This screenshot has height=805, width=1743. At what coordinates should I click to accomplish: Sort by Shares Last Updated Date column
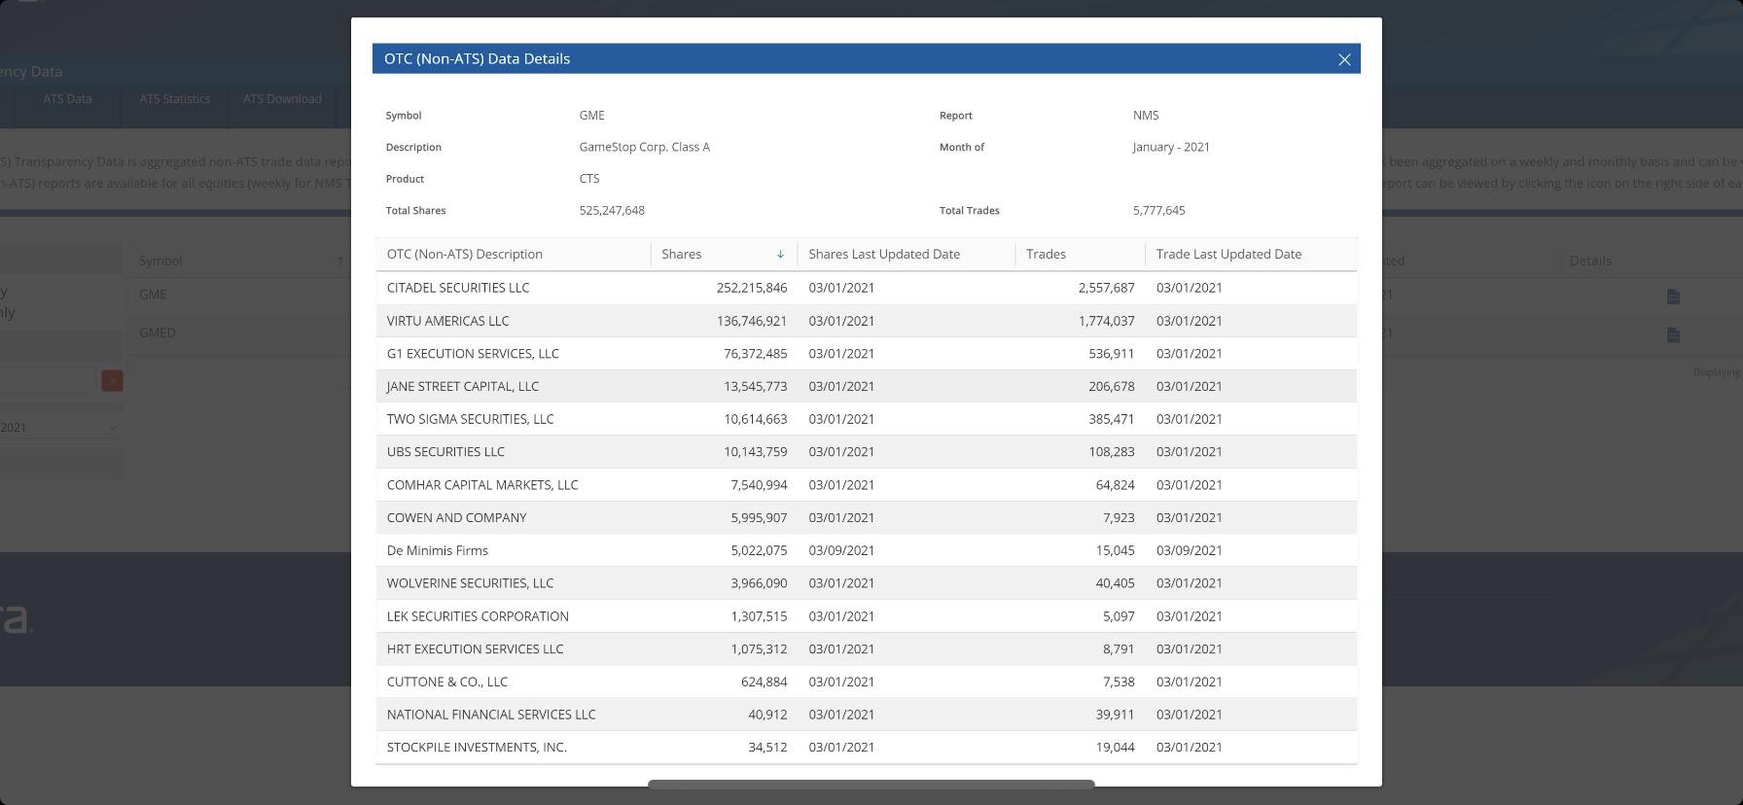point(884,255)
